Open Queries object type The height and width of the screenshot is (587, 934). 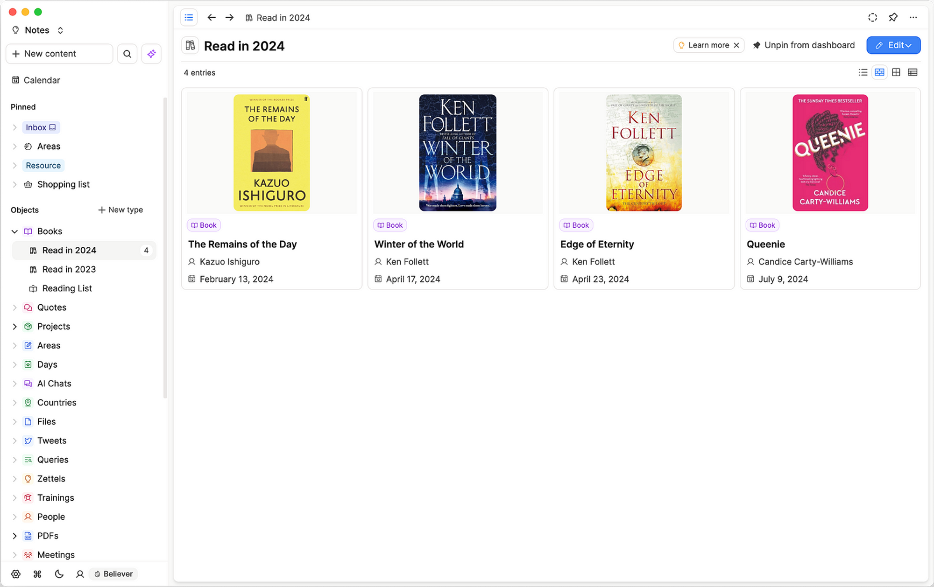53,460
